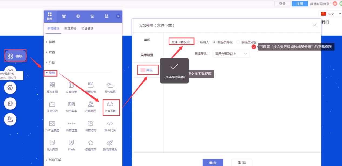Expand the 排版 module category
Viewport: 342px width, 166px height.
click(x=52, y=42)
